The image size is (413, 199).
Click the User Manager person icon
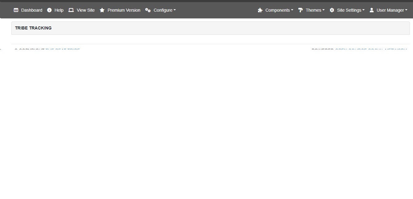click(371, 10)
